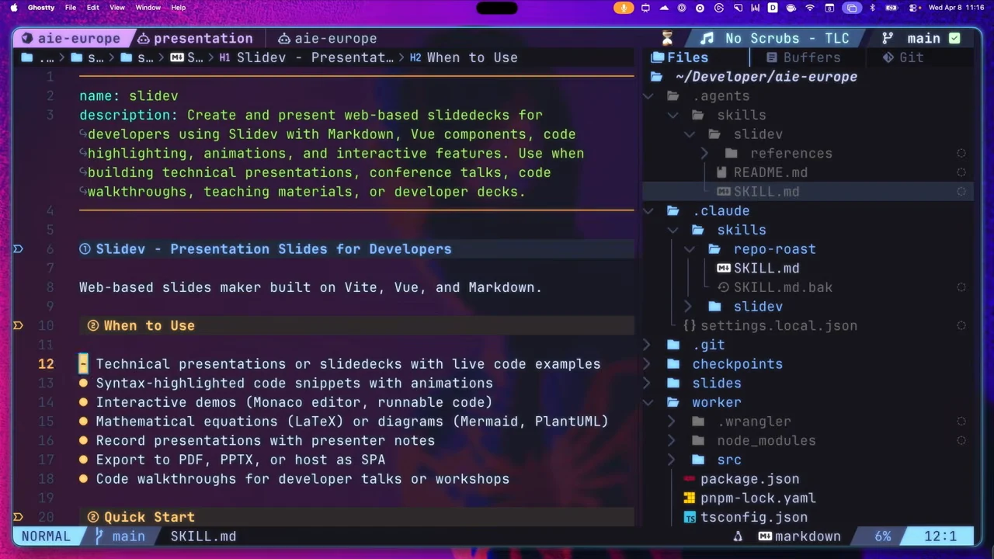This screenshot has height=559, width=994.
Task: Open the Edit menu
Action: (x=93, y=8)
